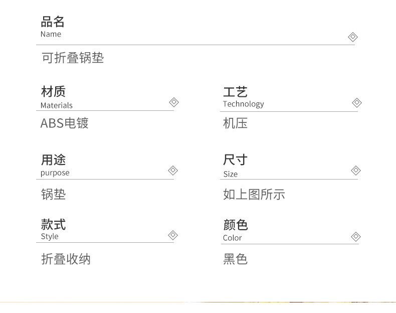Click the 黑色 color value
The width and height of the screenshot is (396, 313).
click(x=235, y=259)
